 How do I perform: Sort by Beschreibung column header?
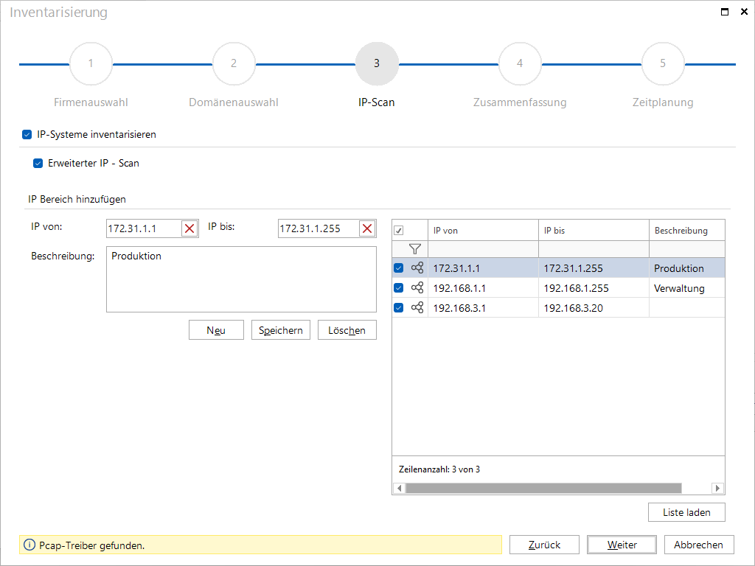(x=687, y=231)
